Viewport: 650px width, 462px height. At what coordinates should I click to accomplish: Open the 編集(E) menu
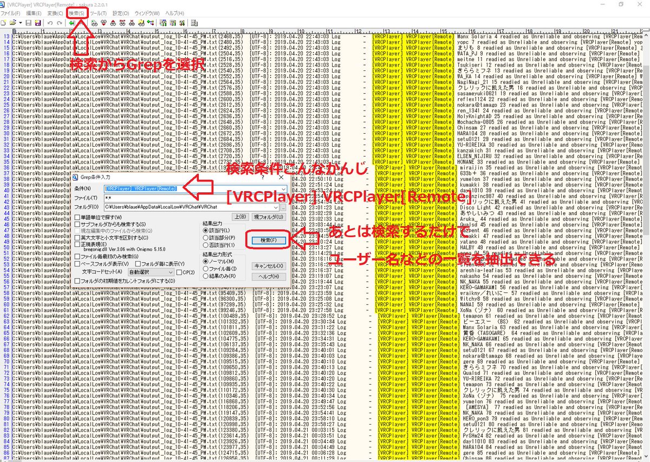34,12
